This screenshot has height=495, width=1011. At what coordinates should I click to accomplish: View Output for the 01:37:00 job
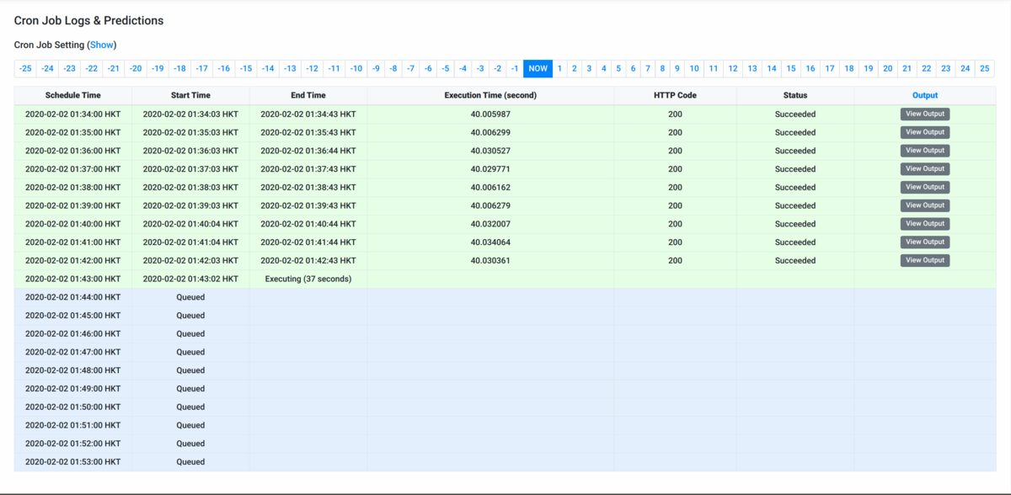[925, 169]
